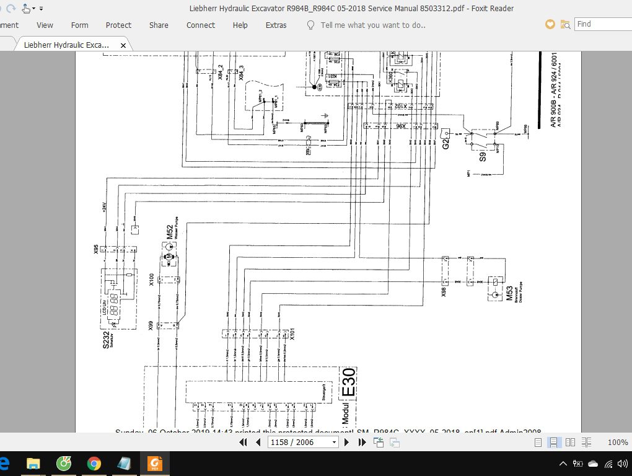Click the next view icon
The width and height of the screenshot is (632, 476).
tap(395, 443)
